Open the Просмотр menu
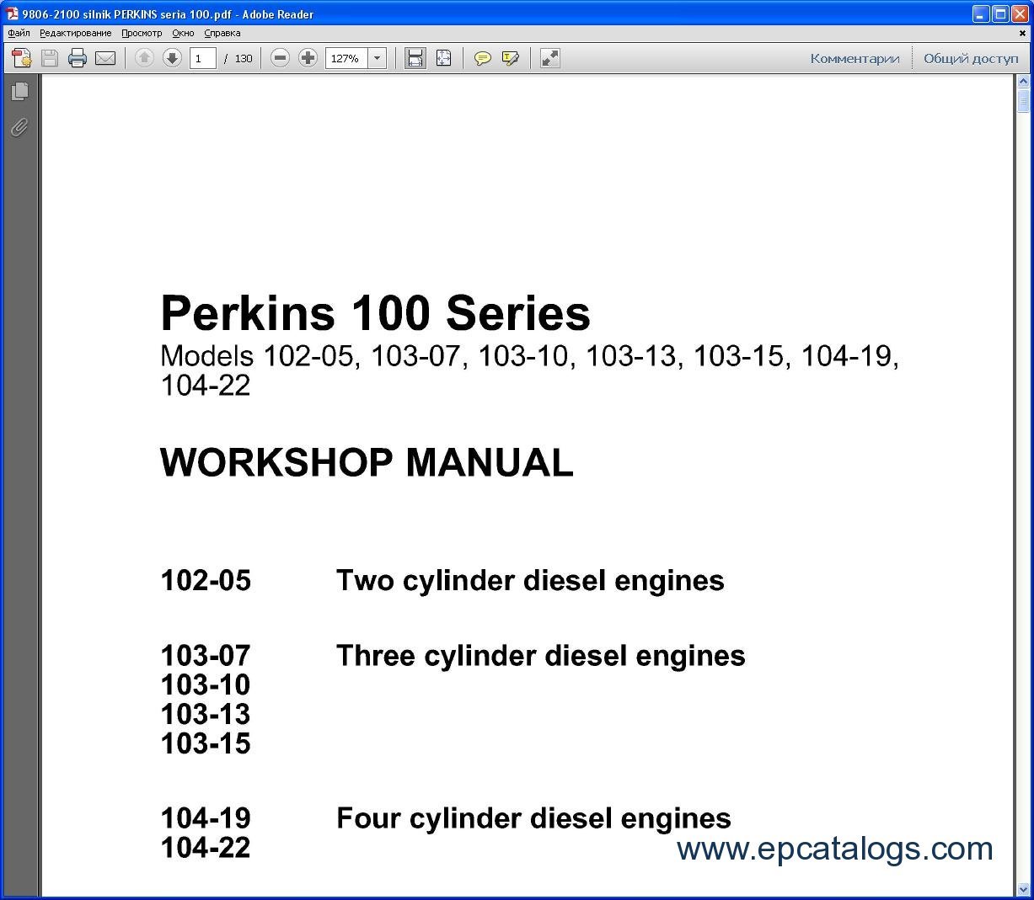The width and height of the screenshot is (1034, 900). point(142,34)
